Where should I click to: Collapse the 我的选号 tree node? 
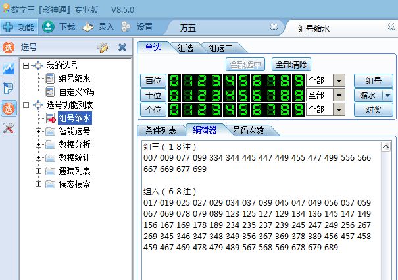coord(26,66)
